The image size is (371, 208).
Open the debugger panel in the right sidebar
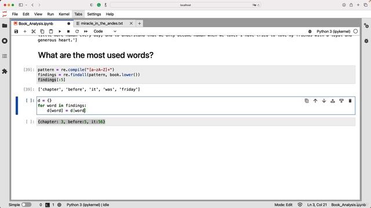pyautogui.click(x=366, y=41)
